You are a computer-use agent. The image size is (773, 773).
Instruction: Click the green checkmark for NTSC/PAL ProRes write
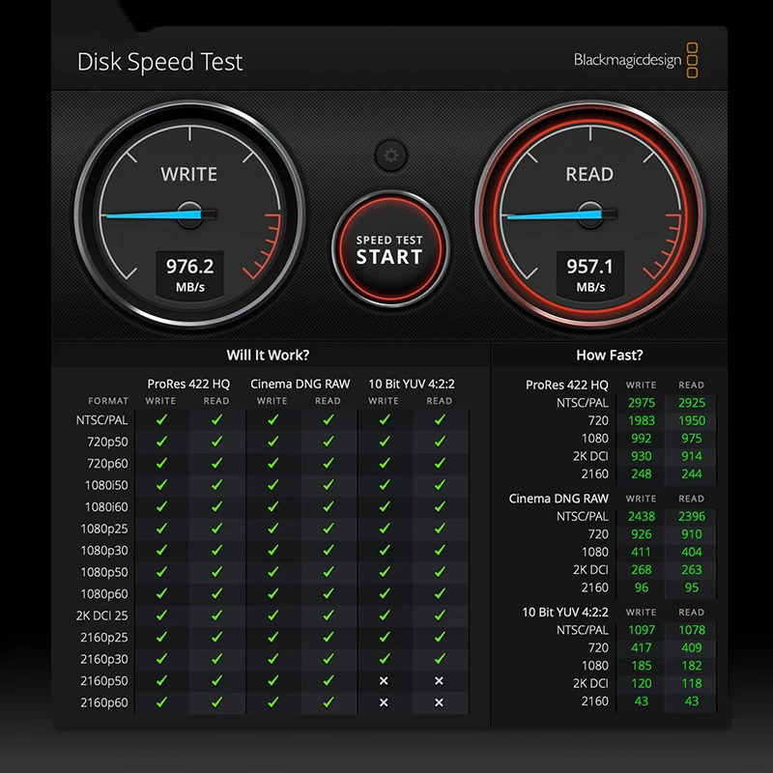pyautogui.click(x=162, y=419)
